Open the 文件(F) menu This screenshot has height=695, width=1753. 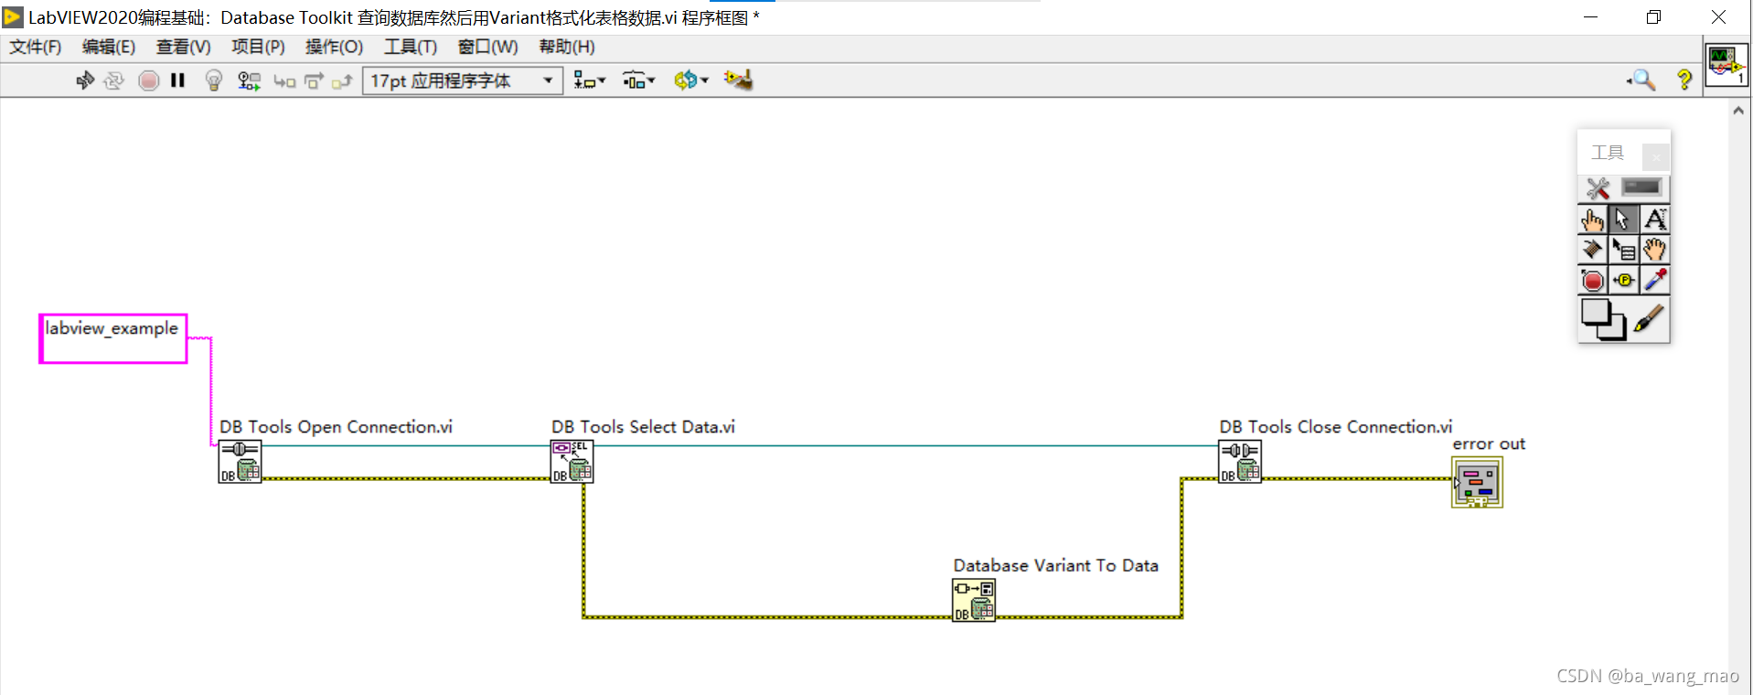click(x=36, y=47)
